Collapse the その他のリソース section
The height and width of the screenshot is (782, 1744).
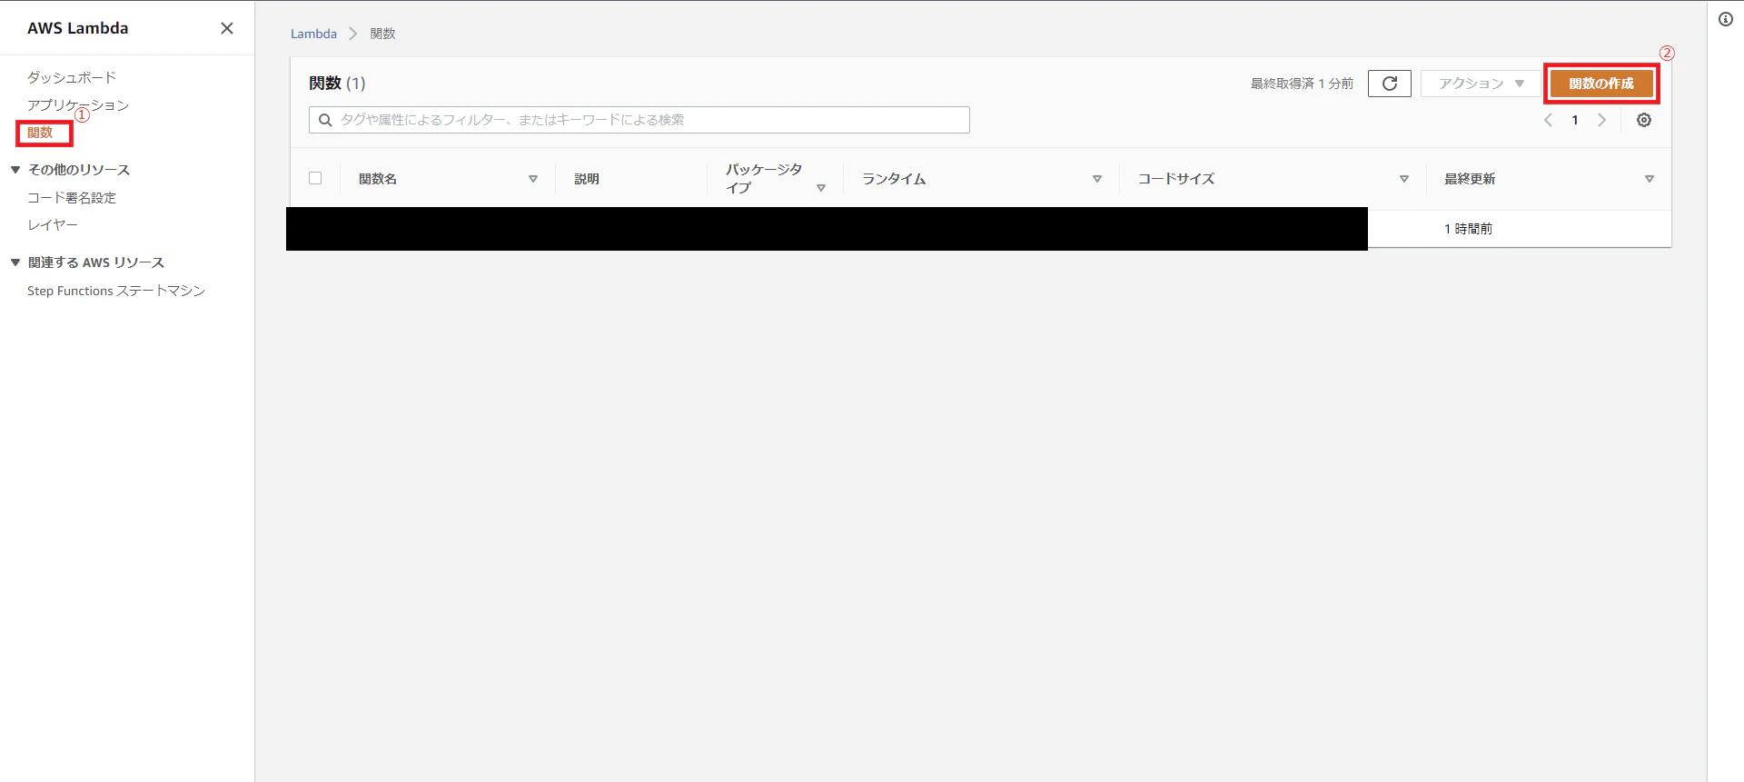click(15, 170)
